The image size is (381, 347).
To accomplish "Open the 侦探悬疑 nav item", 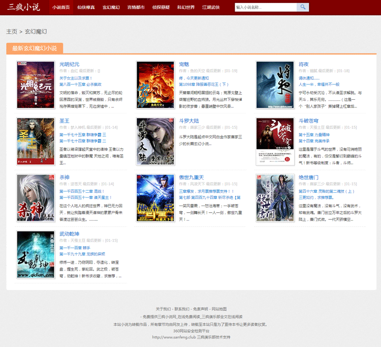I will pos(161,7).
